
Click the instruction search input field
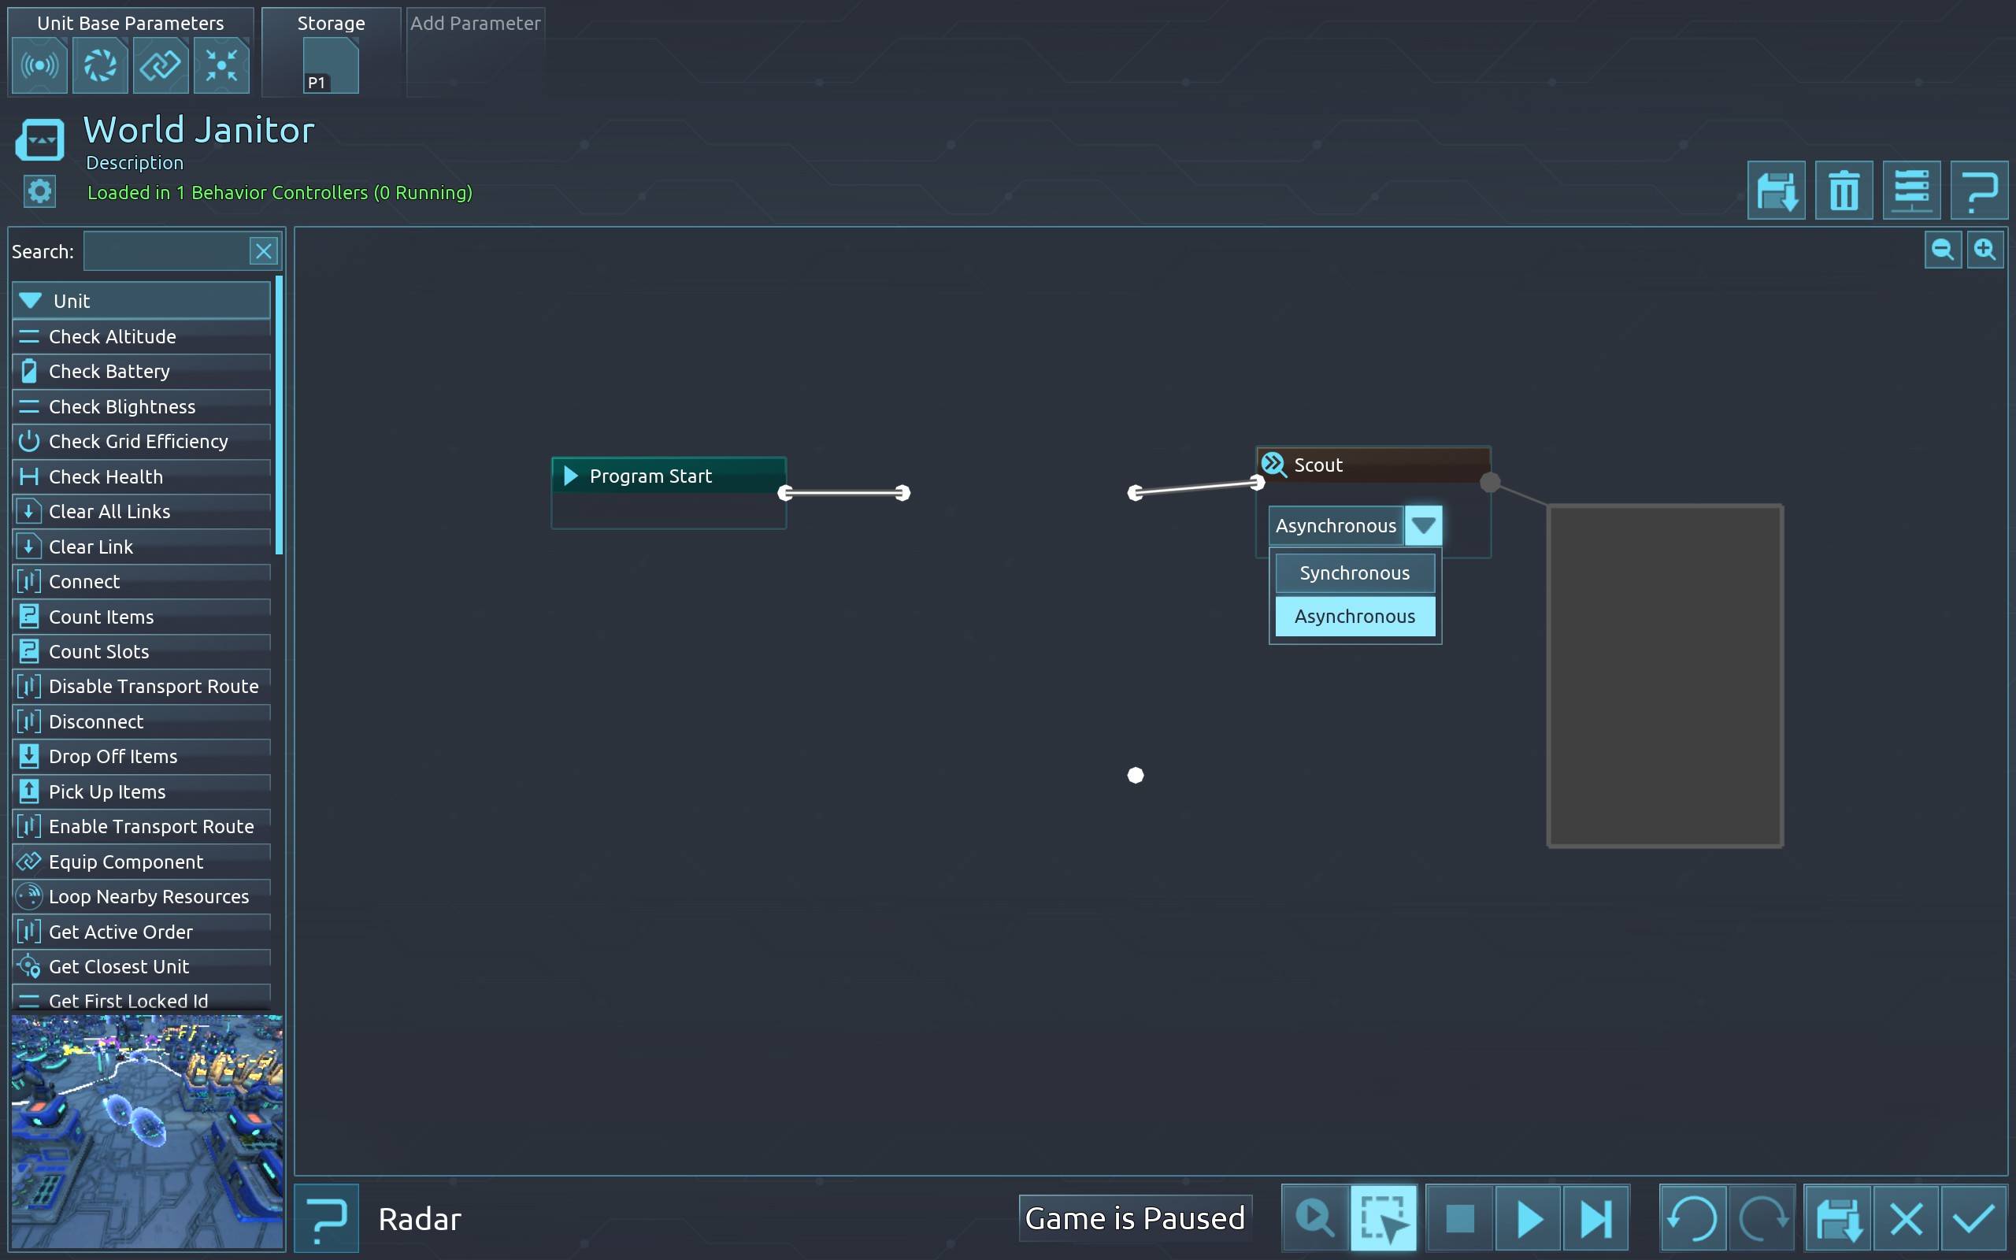pyautogui.click(x=165, y=252)
